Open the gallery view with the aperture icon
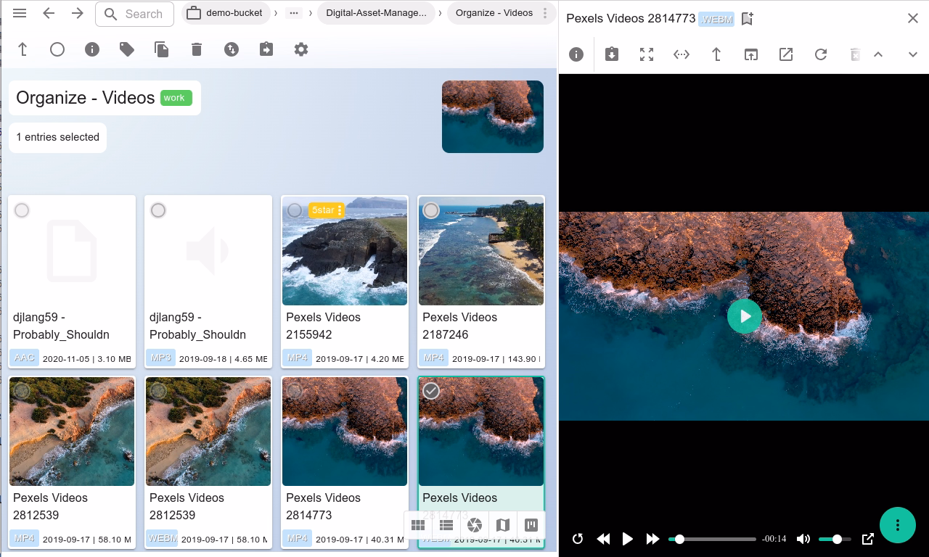This screenshot has height=557, width=929. point(474,525)
